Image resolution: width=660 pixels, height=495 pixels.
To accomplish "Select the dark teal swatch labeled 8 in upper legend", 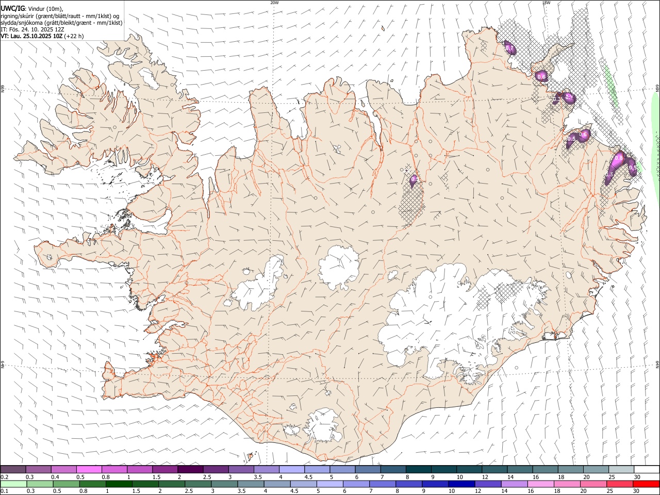I will click(418, 469).
